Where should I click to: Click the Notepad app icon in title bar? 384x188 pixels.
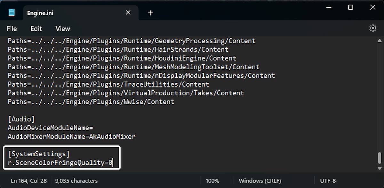point(12,13)
